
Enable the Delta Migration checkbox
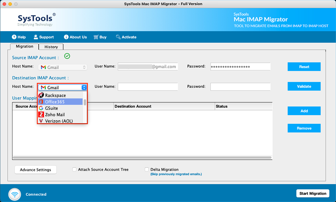click(147, 169)
